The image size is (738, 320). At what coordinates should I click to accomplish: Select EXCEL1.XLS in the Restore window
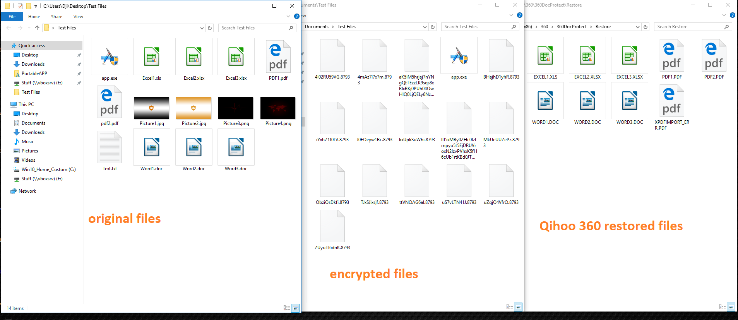coord(545,59)
